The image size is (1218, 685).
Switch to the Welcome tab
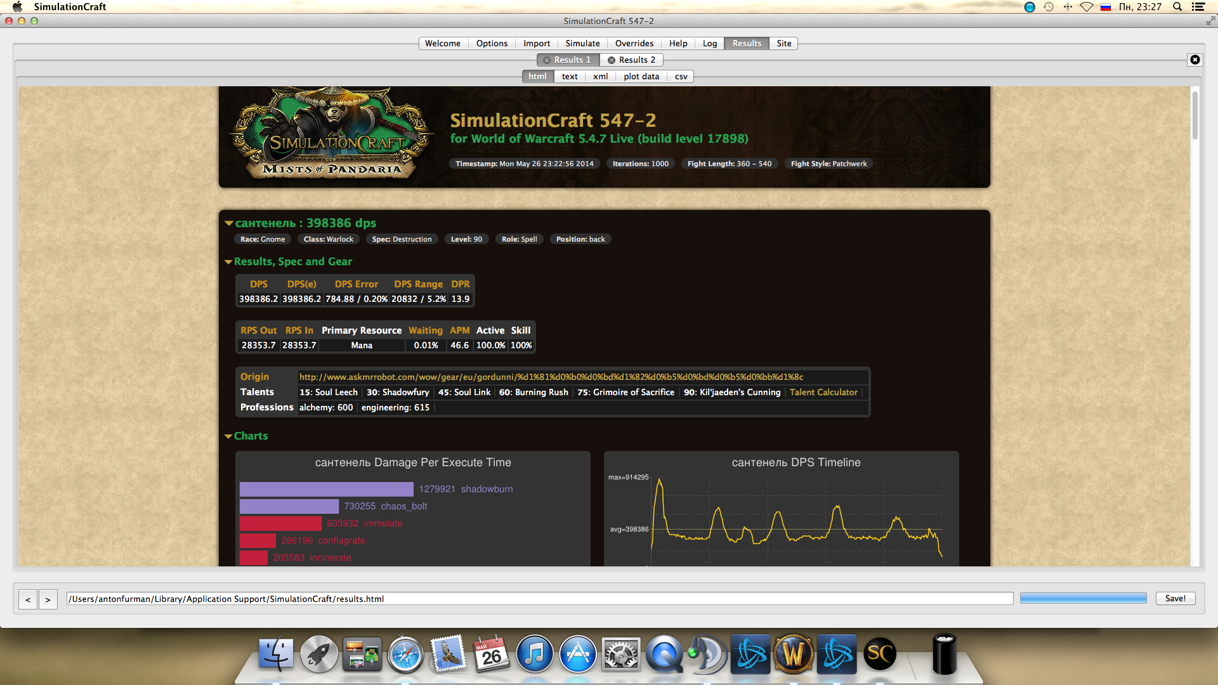(443, 43)
